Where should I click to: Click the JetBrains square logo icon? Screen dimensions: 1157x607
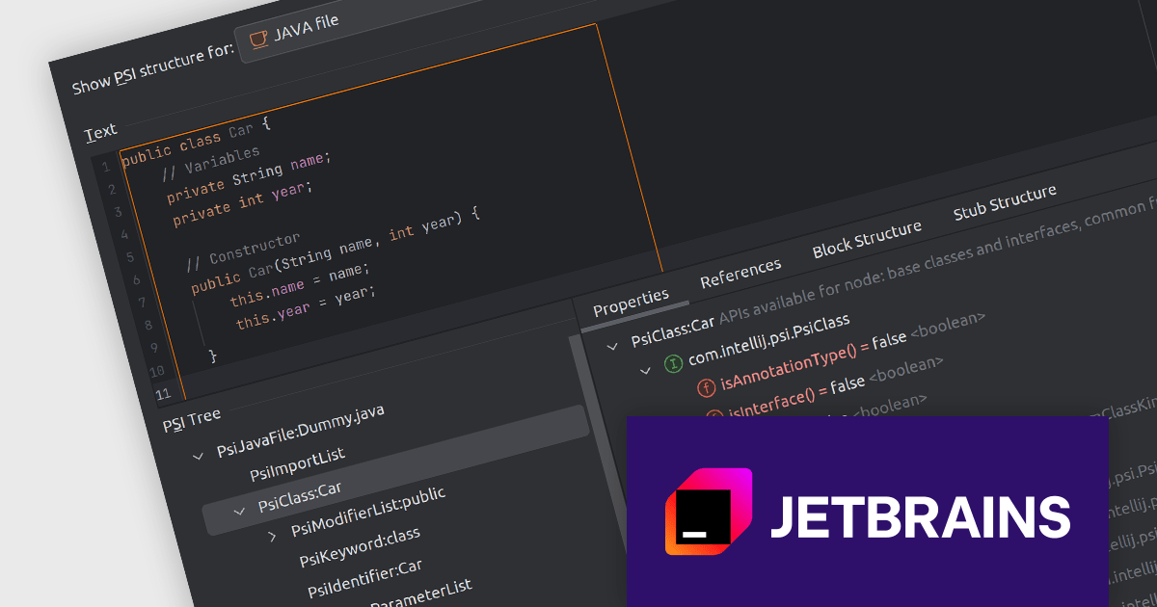708,513
